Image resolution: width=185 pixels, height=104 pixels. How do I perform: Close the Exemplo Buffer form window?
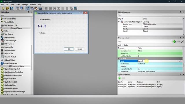[x=86, y=13]
